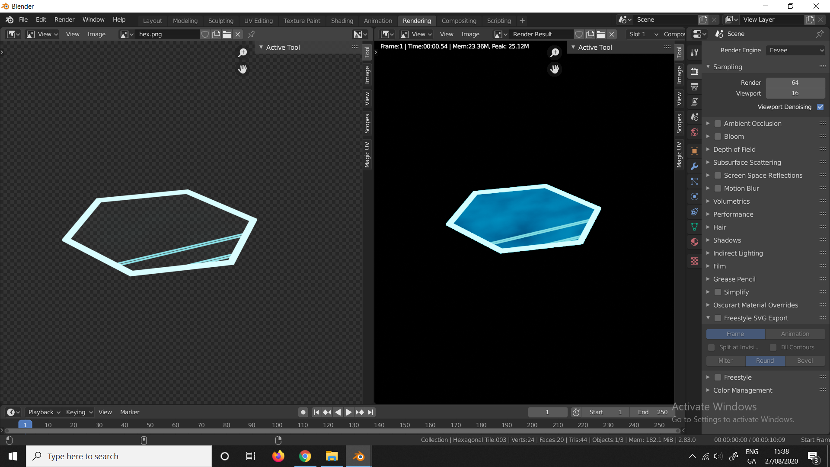Open the Render menu
Image resolution: width=830 pixels, height=467 pixels.
click(64, 19)
